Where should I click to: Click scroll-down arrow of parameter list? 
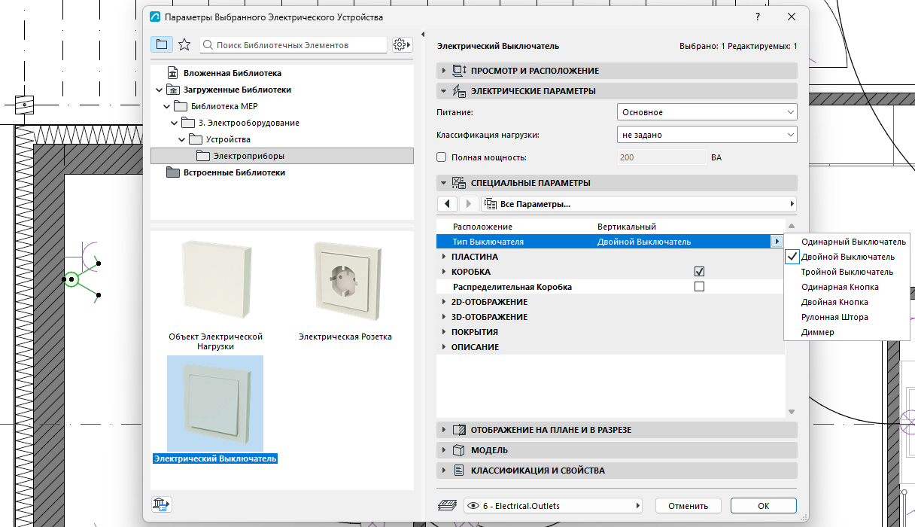click(x=791, y=412)
